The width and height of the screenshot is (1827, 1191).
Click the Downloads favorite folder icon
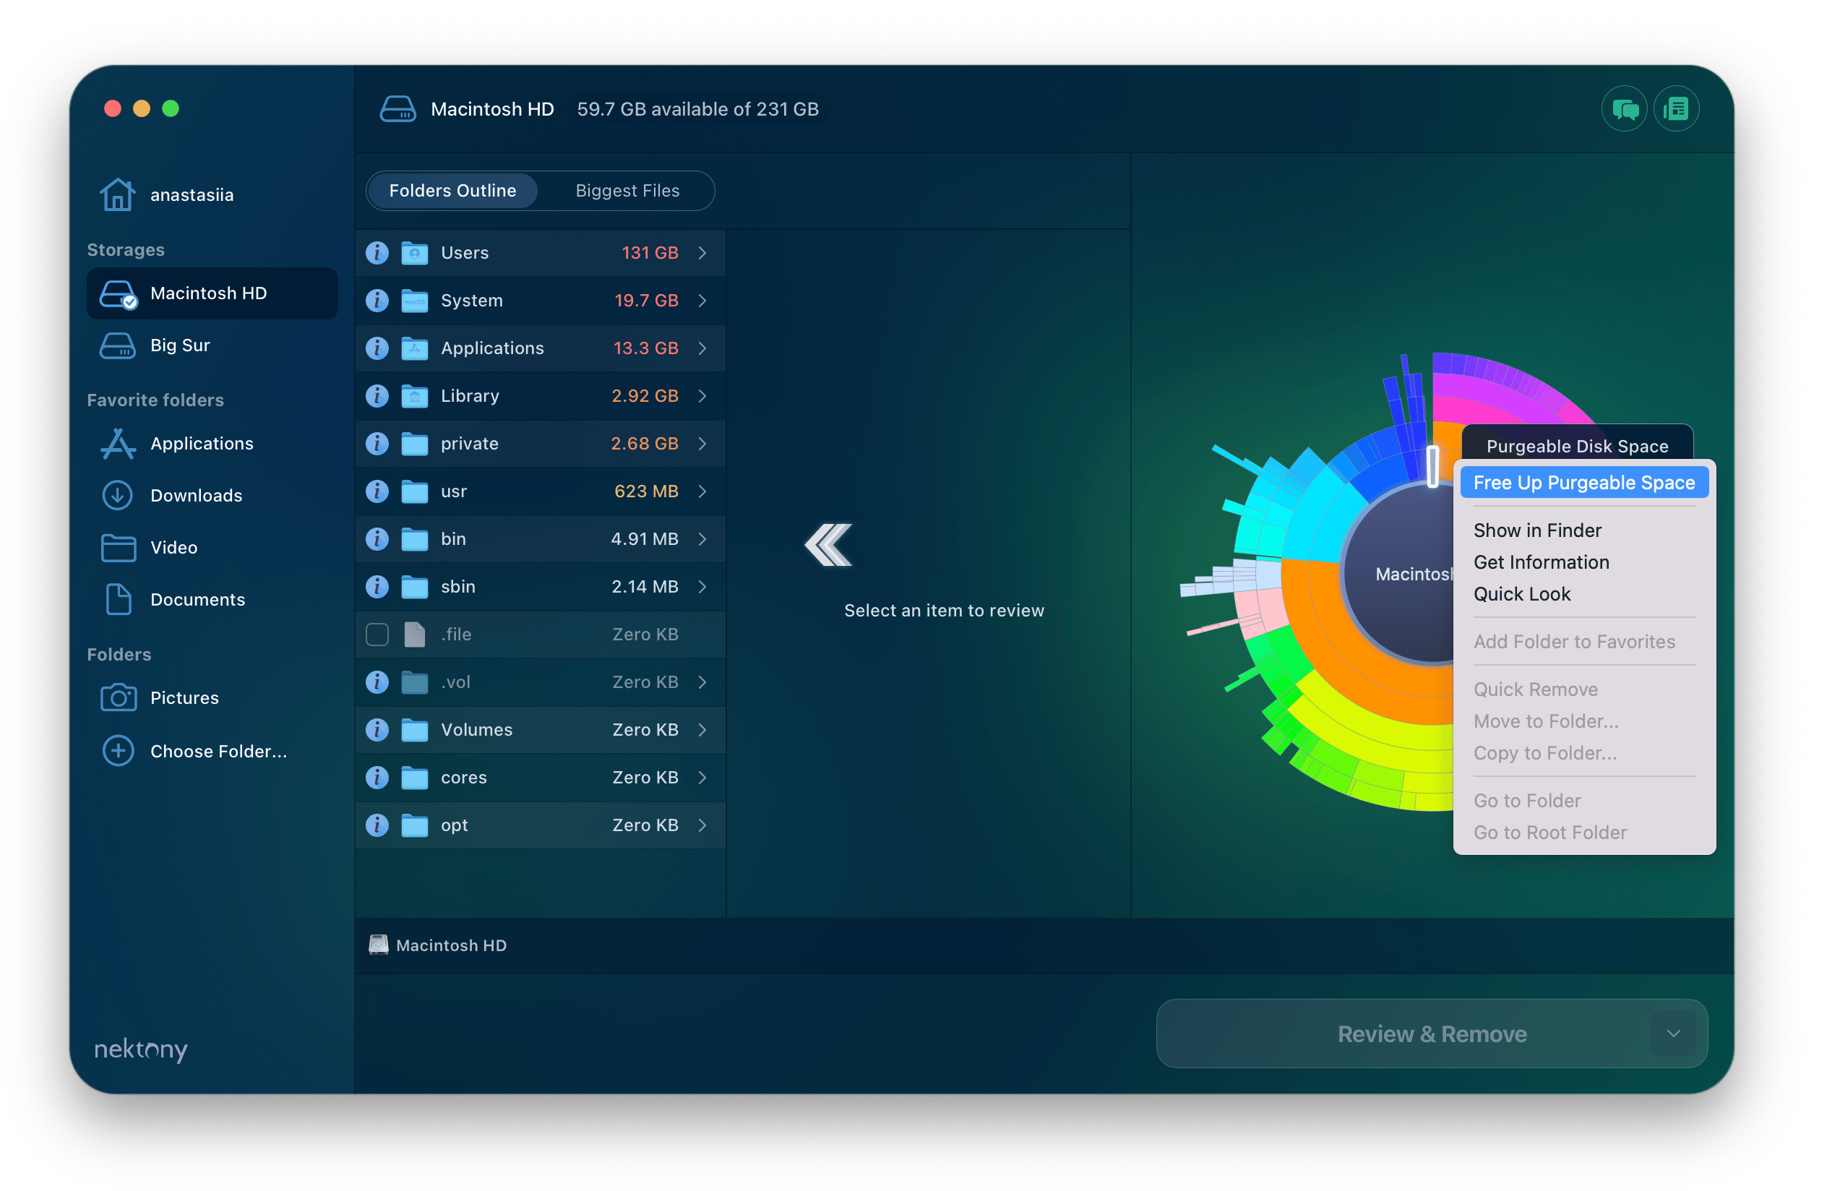click(x=117, y=493)
